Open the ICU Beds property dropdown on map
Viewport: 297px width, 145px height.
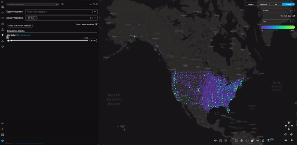coord(278,11)
